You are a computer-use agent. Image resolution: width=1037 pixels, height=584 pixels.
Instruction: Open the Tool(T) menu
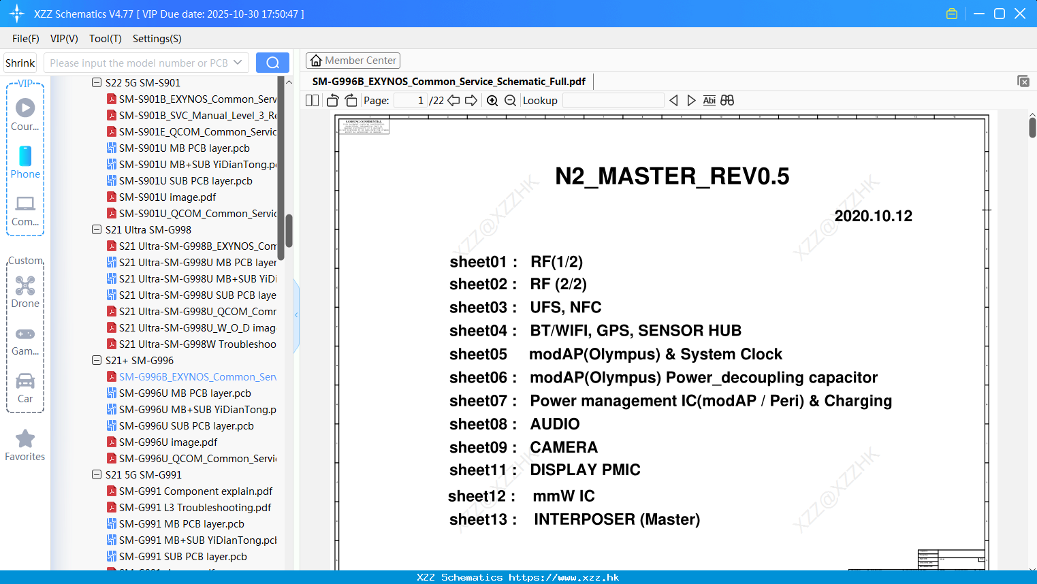[106, 39]
